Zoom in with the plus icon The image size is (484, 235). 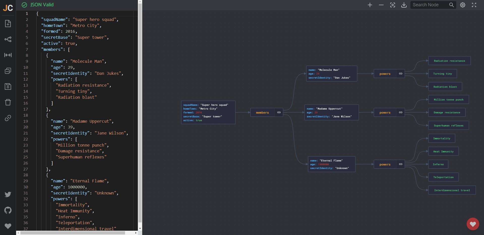coord(370,5)
